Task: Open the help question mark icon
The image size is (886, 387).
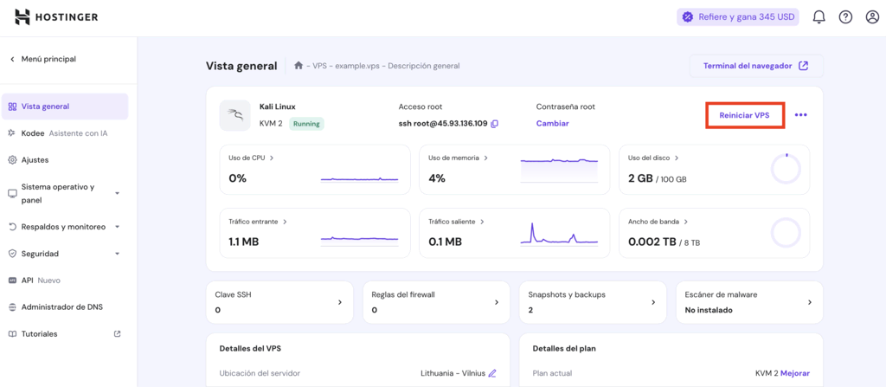Action: tap(845, 17)
